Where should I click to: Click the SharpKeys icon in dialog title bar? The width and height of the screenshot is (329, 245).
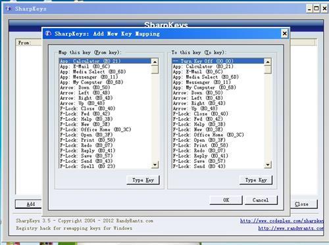[x=48, y=33]
